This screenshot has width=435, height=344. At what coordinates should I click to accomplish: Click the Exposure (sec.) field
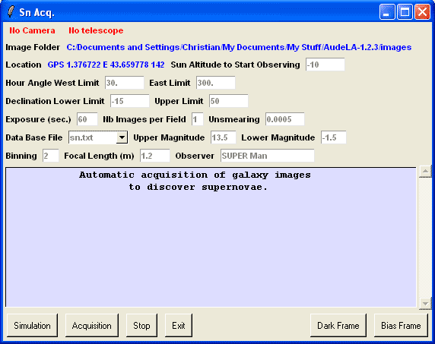pos(87,119)
